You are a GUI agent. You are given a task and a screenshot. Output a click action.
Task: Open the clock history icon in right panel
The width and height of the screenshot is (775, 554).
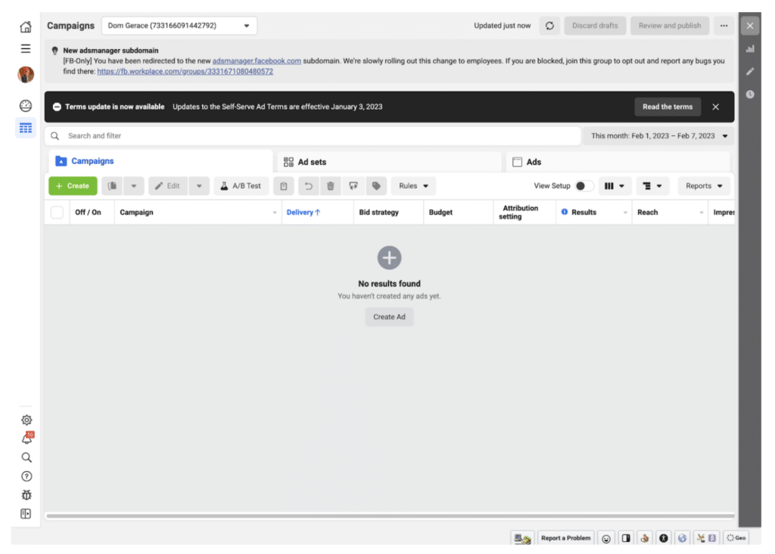click(750, 94)
